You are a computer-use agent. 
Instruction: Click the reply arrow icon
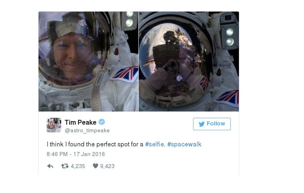(x=50, y=166)
